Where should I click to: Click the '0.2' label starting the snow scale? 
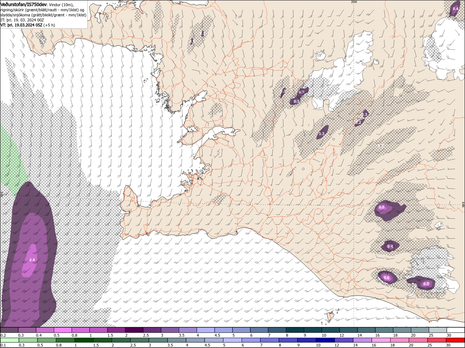point(3,335)
